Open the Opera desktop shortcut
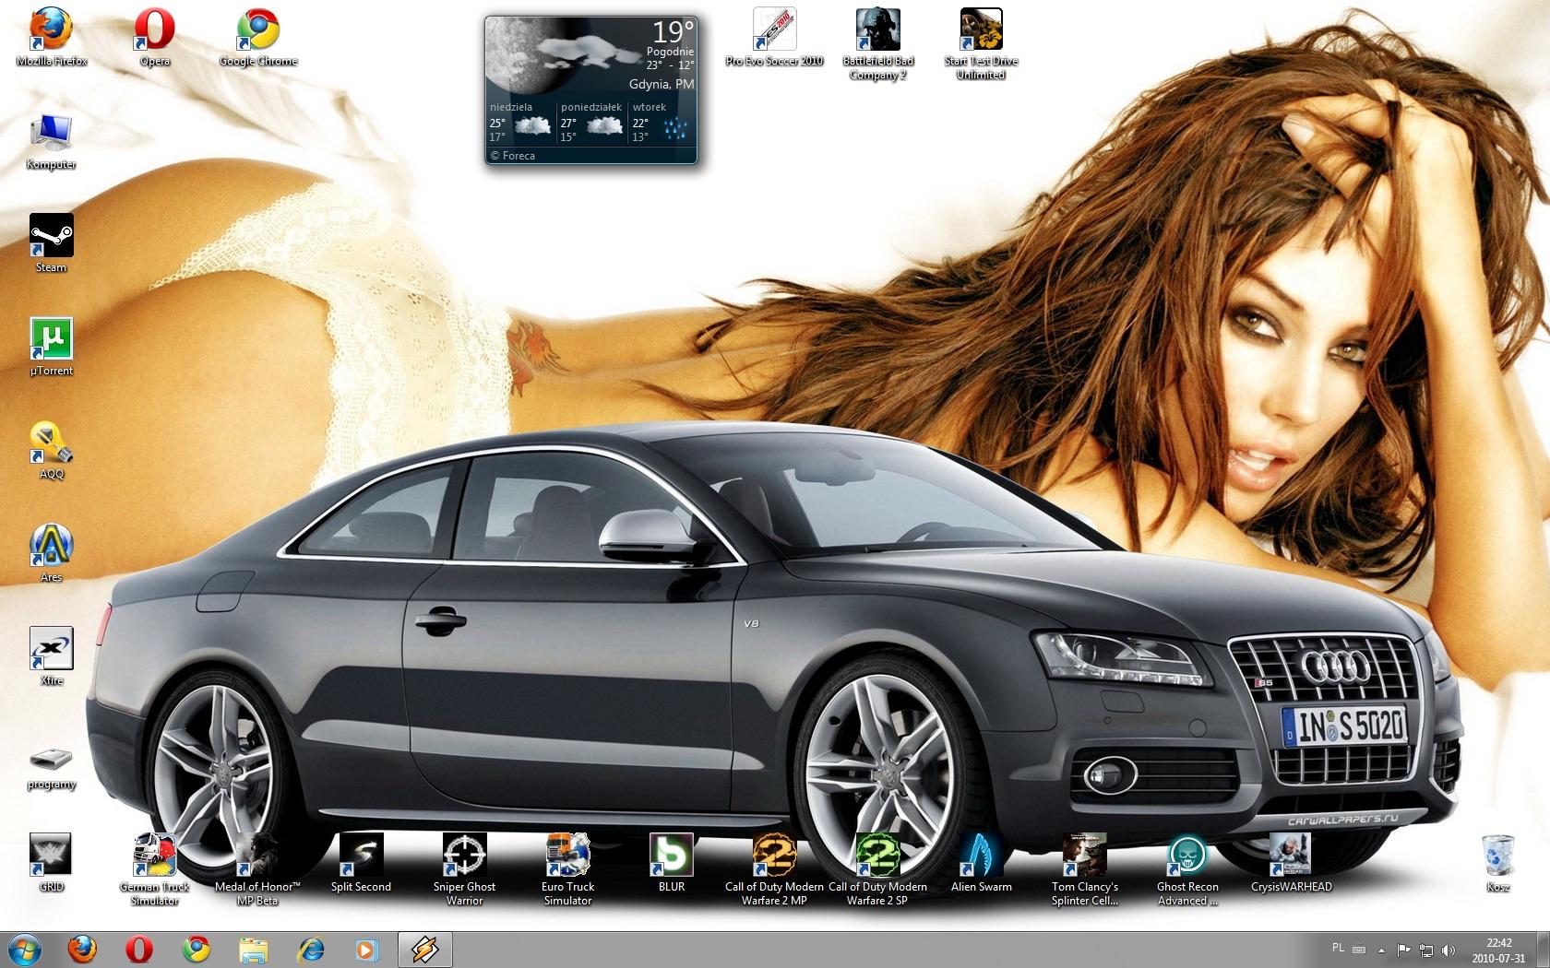 click(155, 38)
